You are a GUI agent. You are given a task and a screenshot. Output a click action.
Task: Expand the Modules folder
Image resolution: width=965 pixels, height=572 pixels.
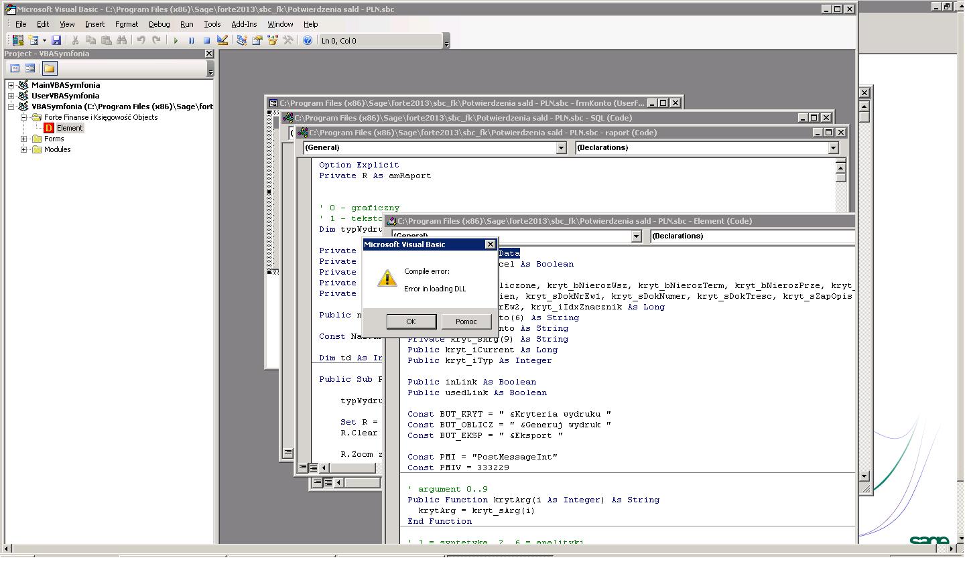pyautogui.click(x=23, y=149)
